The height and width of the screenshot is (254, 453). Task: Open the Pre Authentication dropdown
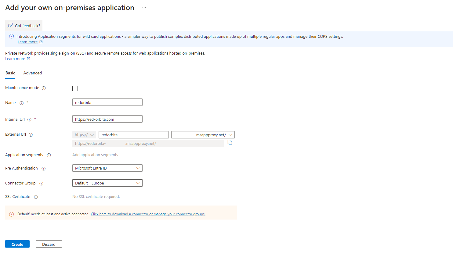point(107,168)
